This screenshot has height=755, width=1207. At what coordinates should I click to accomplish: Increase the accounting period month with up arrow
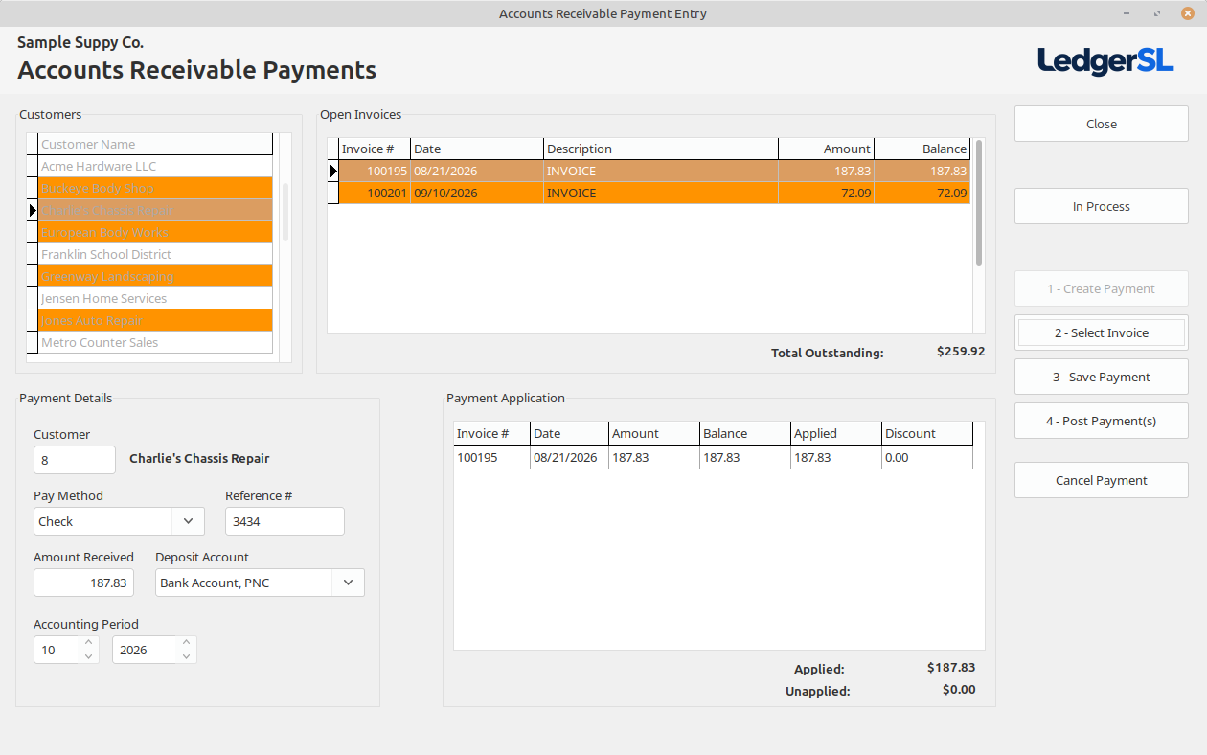coord(89,643)
